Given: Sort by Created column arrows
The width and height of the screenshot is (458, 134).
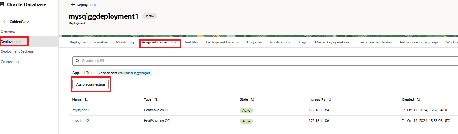Looking at the screenshot, I should click(418, 100).
